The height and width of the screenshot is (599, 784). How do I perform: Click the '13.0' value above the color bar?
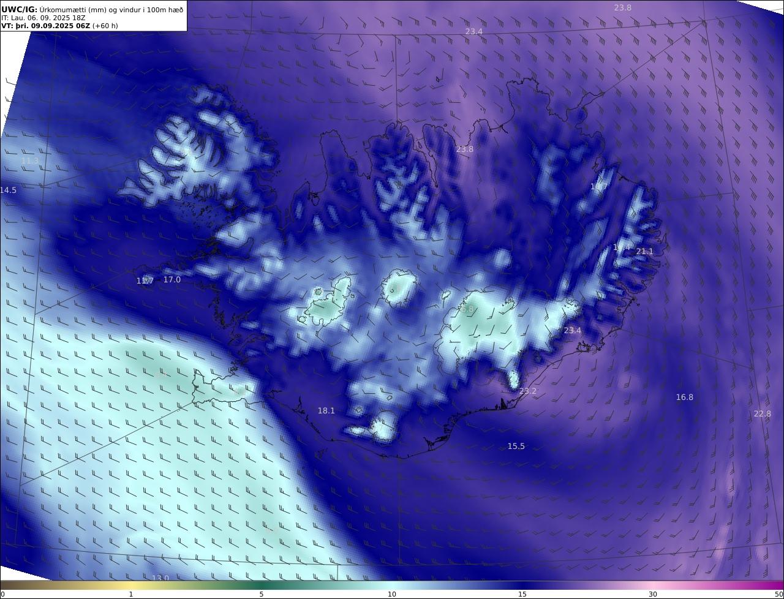click(x=160, y=578)
